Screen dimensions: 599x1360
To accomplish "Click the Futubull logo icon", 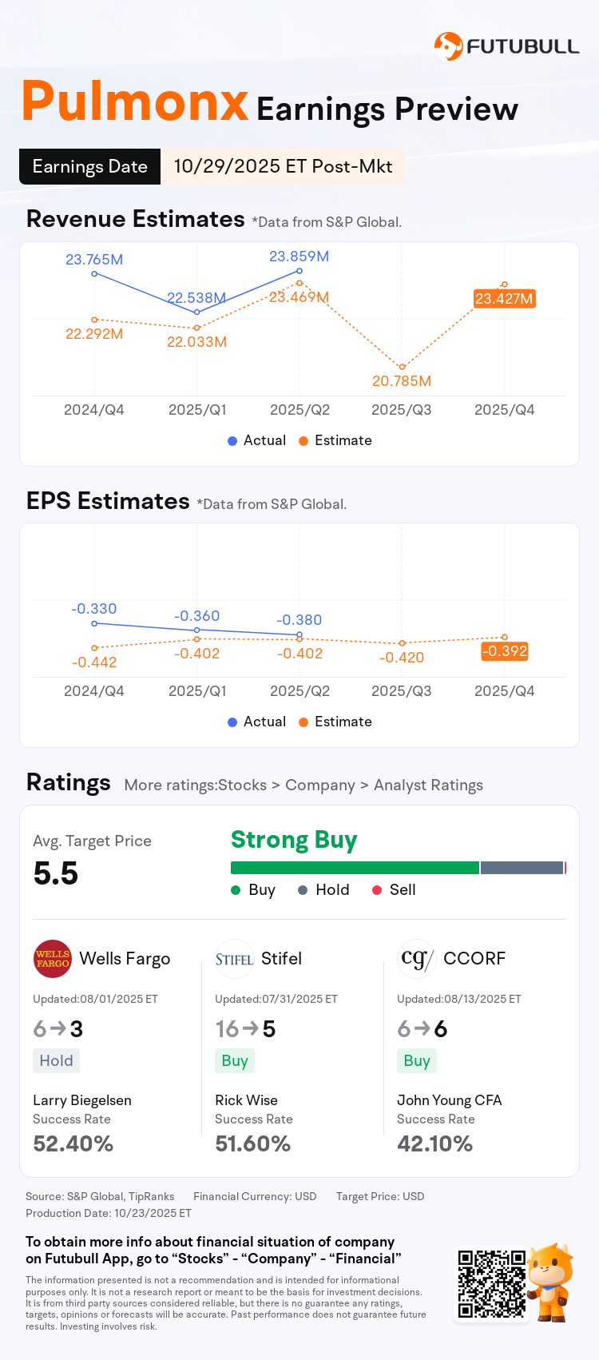I will click(448, 46).
